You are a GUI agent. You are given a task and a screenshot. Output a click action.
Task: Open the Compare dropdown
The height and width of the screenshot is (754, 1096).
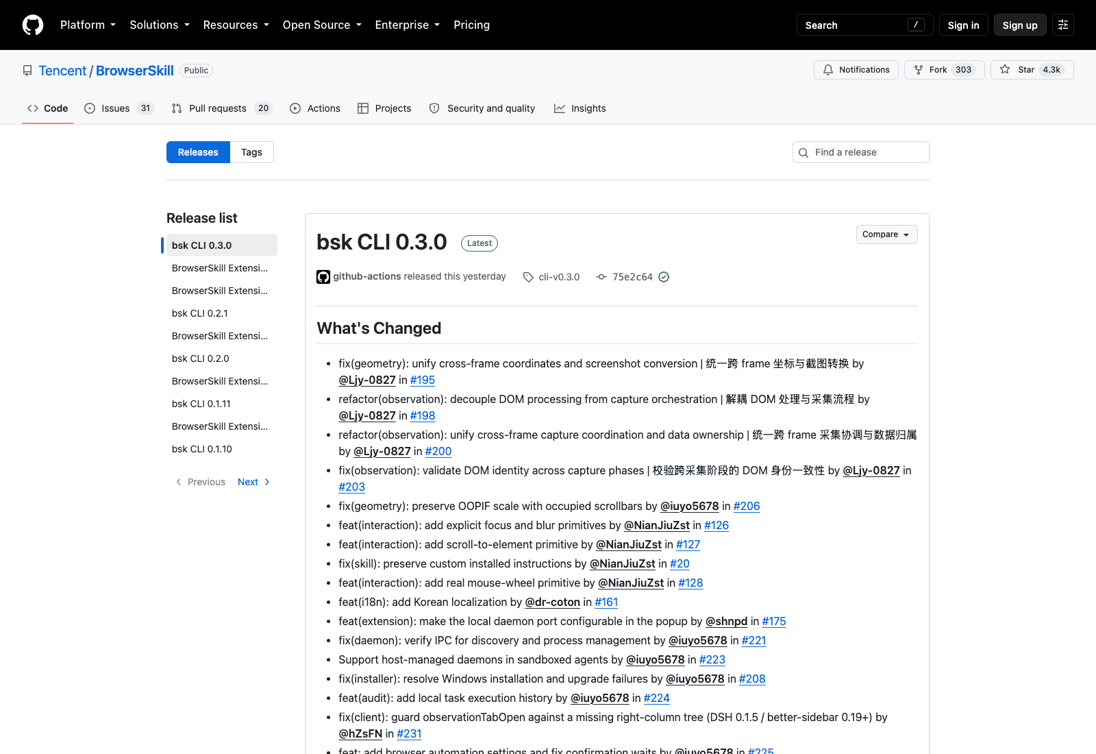click(x=886, y=234)
